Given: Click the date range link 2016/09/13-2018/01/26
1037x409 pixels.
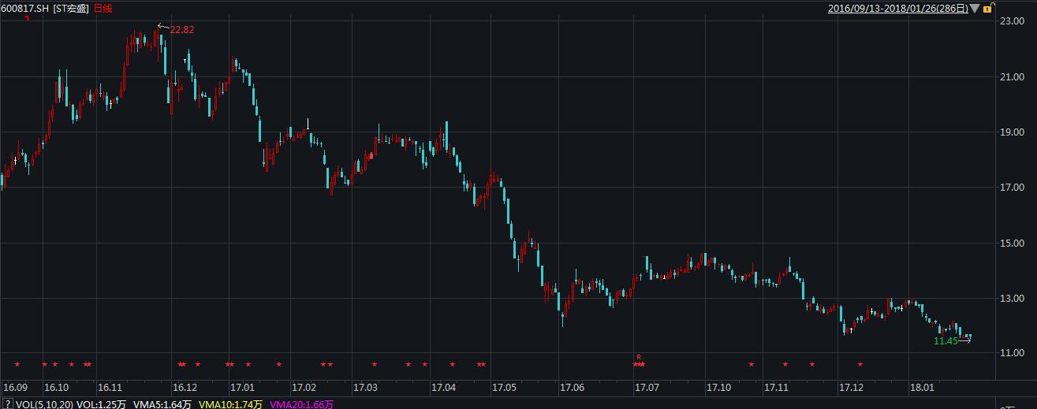Looking at the screenshot, I should 897,9.
